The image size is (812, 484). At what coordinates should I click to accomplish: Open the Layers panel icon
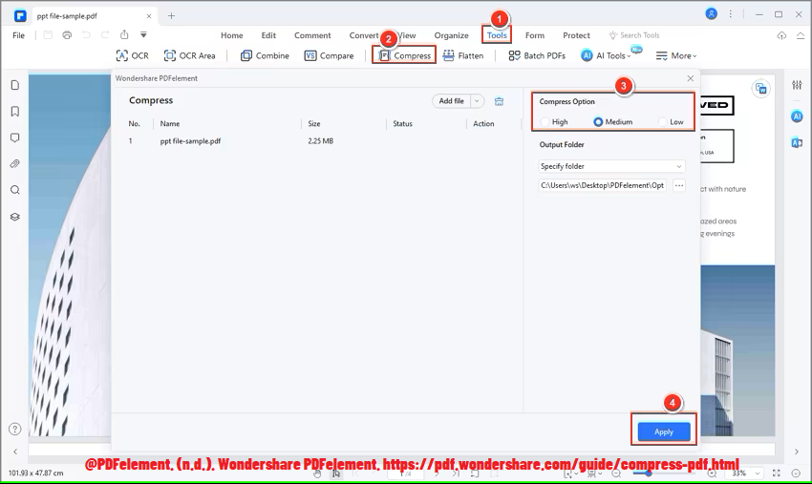tap(15, 217)
